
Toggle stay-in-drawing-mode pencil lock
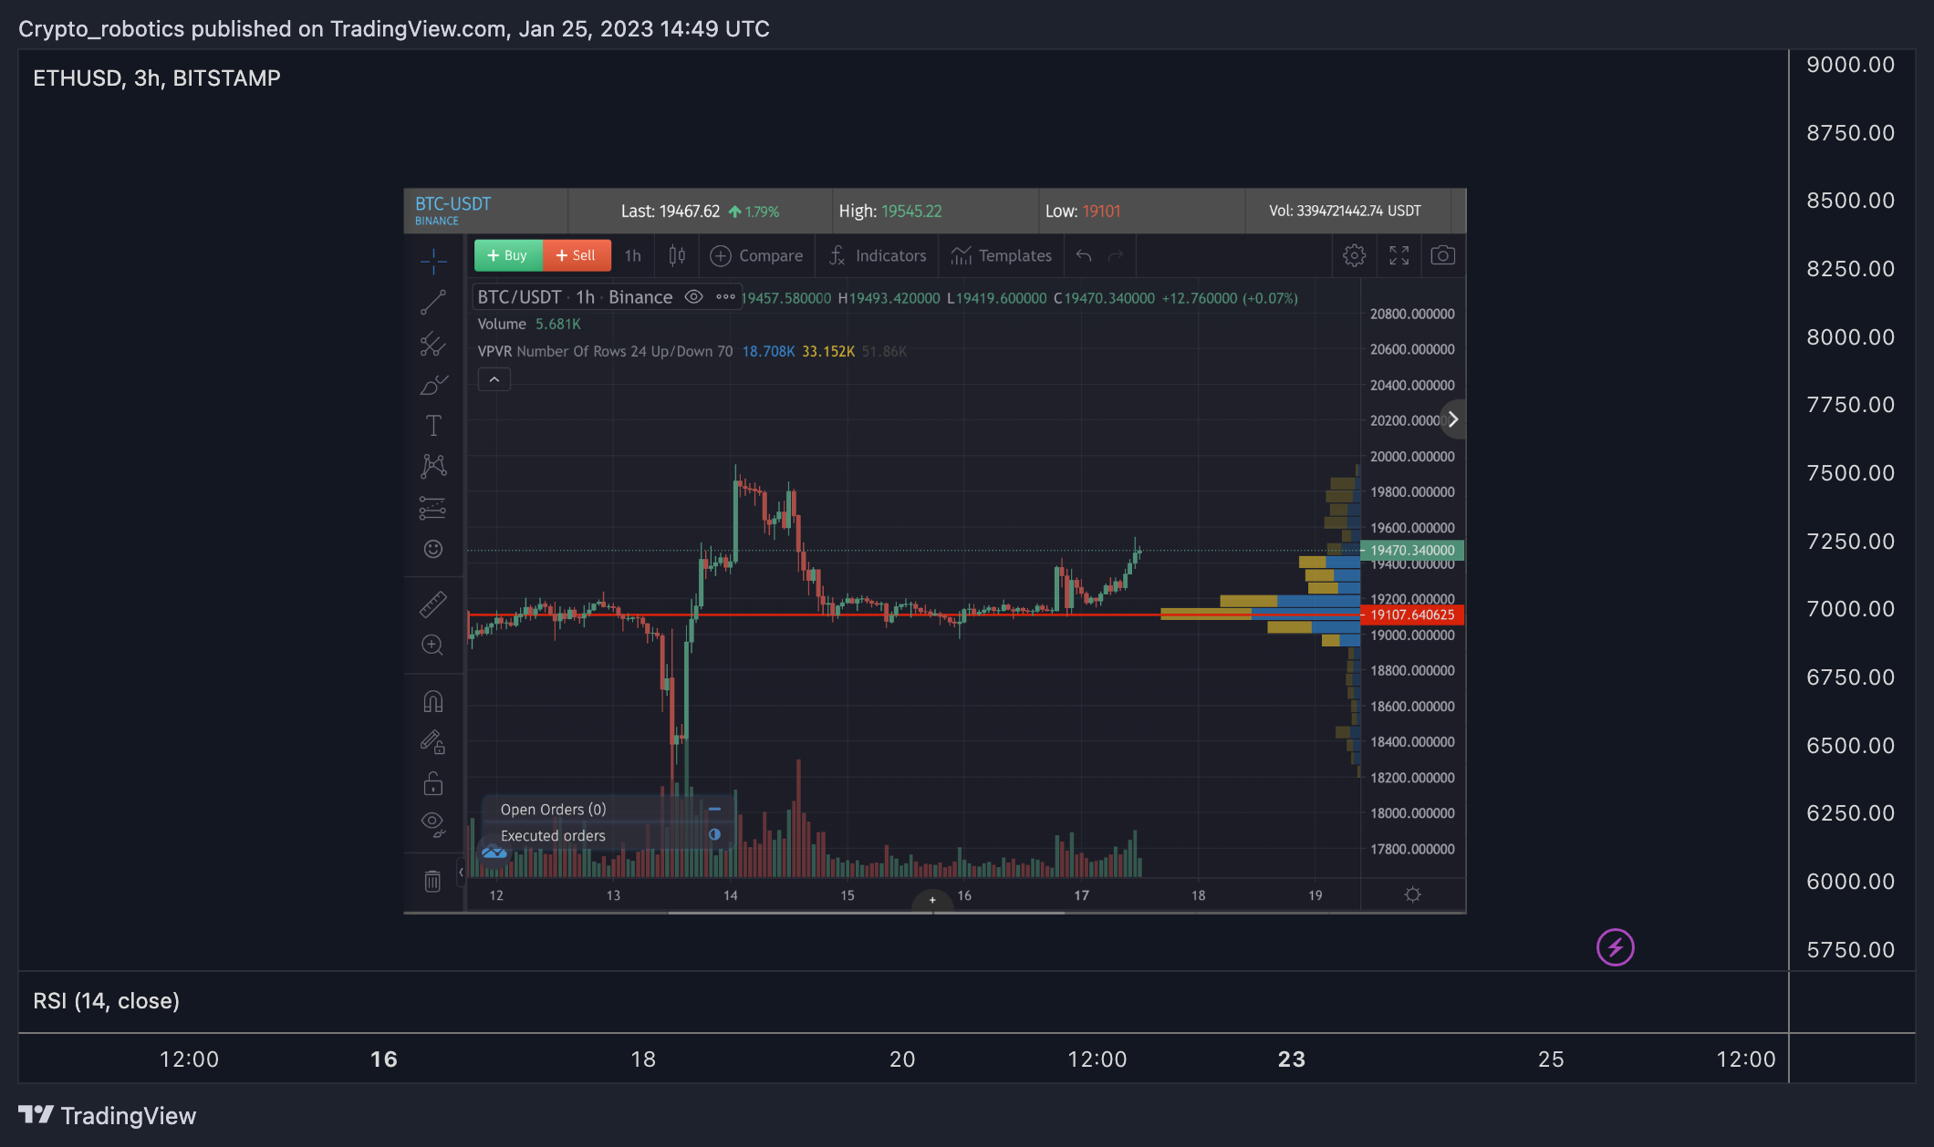[433, 741]
